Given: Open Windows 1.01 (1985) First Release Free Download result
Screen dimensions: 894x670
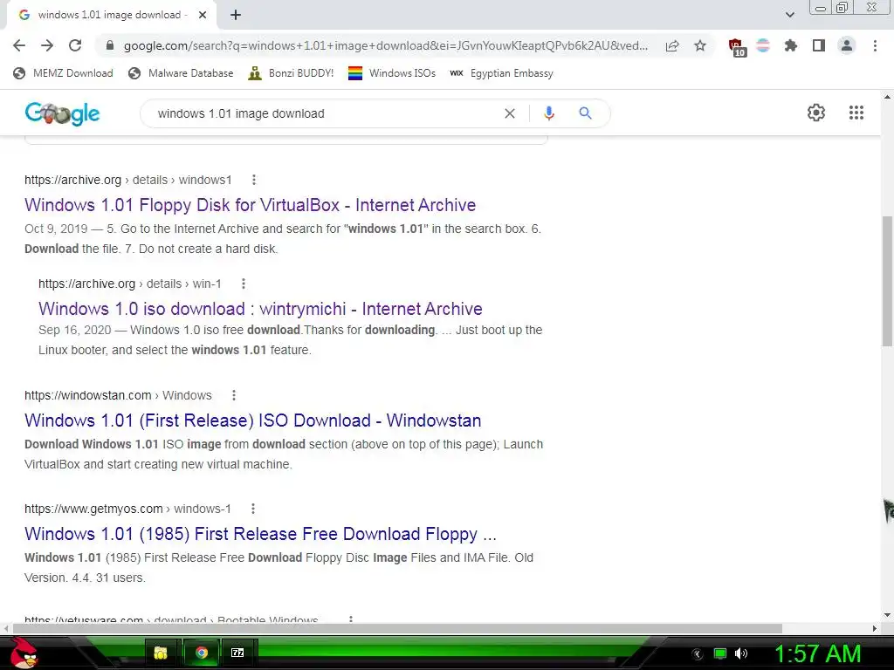Looking at the screenshot, I should 260,534.
